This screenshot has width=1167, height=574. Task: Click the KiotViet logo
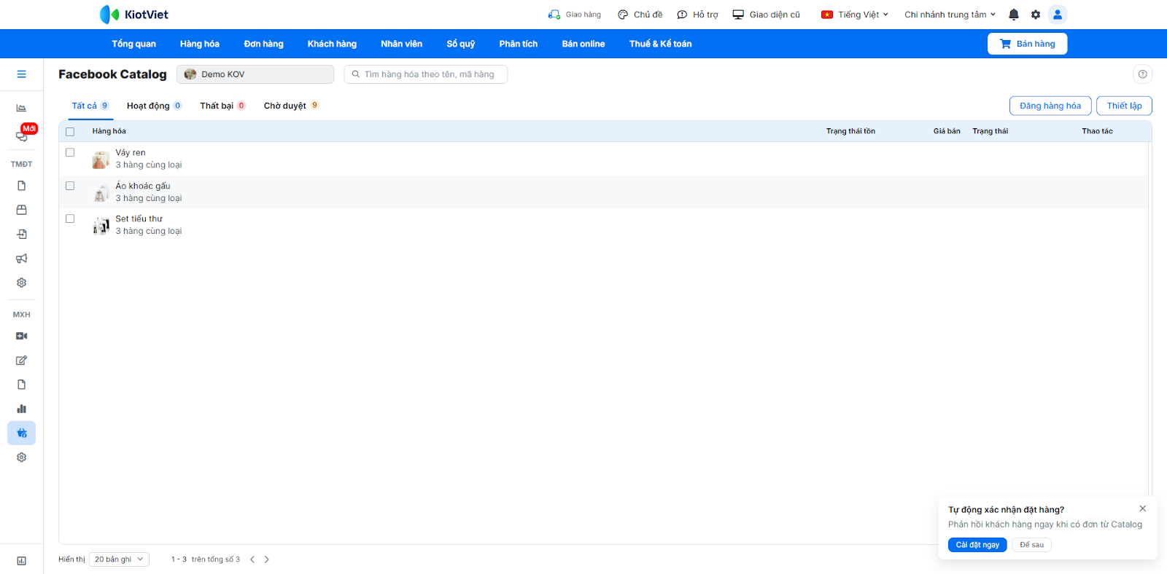pos(134,15)
